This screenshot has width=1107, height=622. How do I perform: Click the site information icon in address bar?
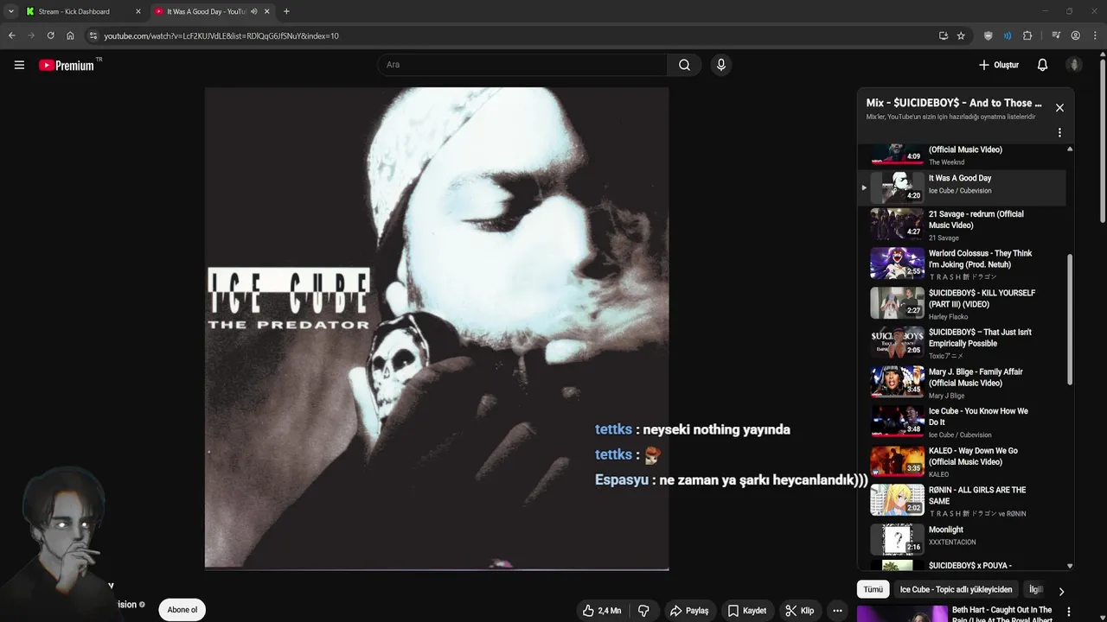(x=93, y=35)
